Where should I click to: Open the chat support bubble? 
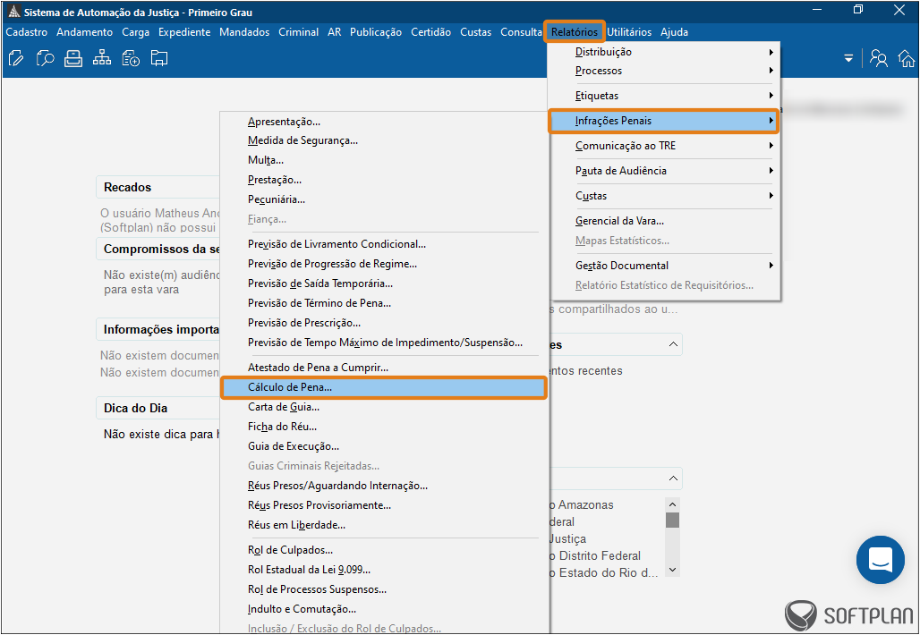(880, 559)
